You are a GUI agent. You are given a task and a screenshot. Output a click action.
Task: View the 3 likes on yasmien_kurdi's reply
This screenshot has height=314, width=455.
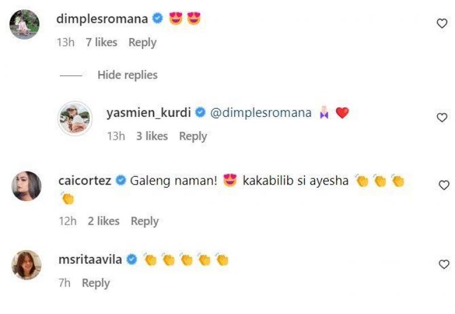tap(152, 136)
